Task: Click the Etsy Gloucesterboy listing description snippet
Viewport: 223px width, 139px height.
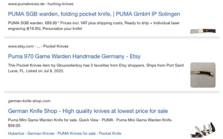Action: click(x=96, y=68)
